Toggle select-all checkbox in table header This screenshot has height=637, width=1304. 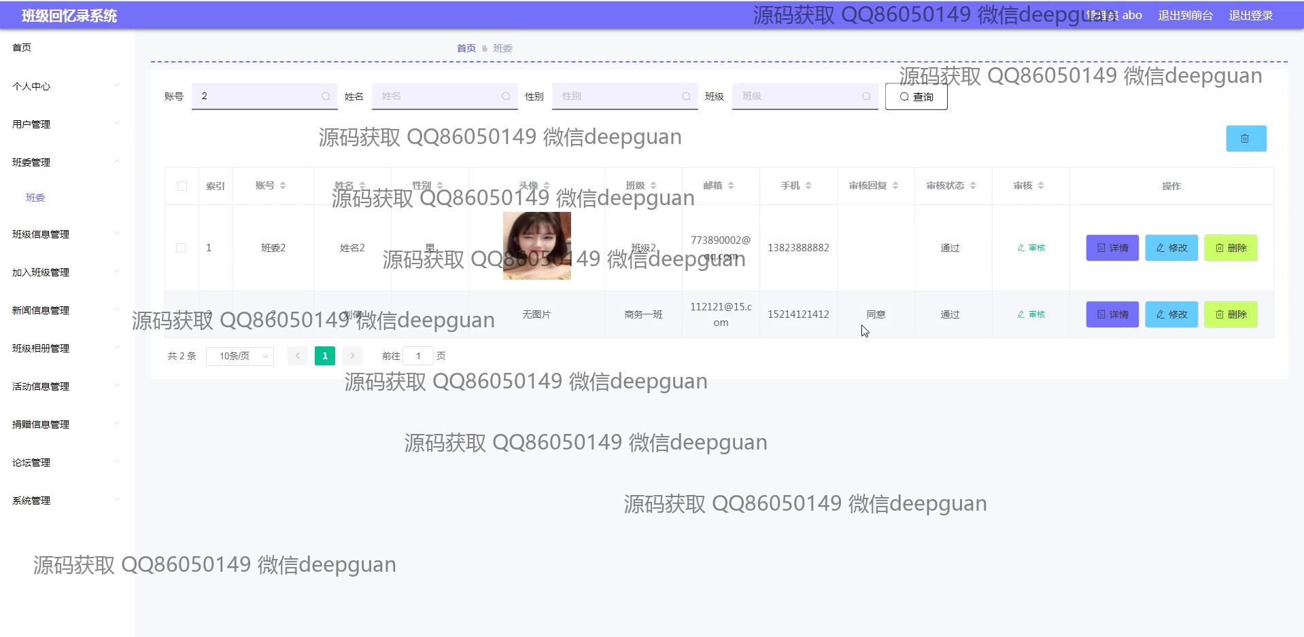click(182, 186)
